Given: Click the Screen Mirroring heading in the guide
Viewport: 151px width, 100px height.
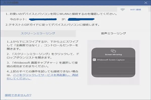Looking at the screenshot, I should pos(113,54).
